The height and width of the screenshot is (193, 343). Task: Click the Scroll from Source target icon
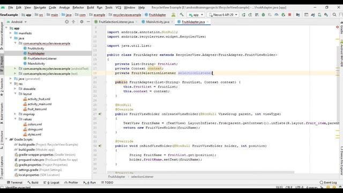pyautogui.click(x=66, y=21)
